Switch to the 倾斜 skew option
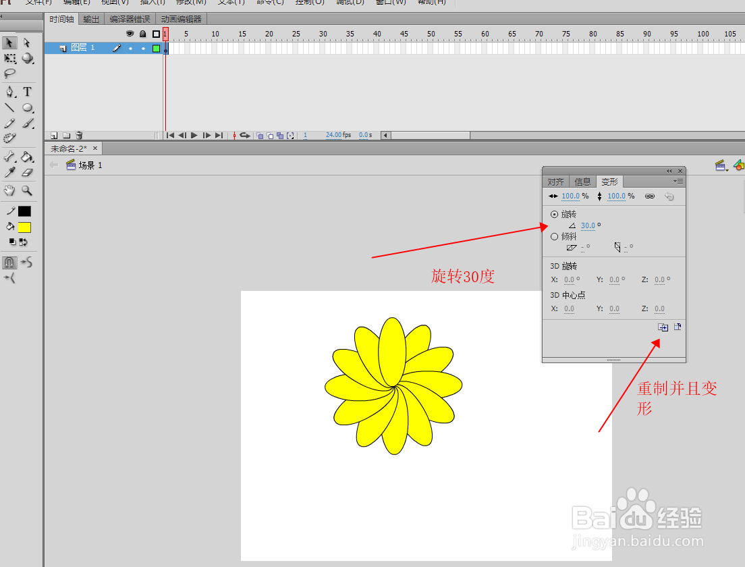This screenshot has width=745, height=567. tap(554, 236)
